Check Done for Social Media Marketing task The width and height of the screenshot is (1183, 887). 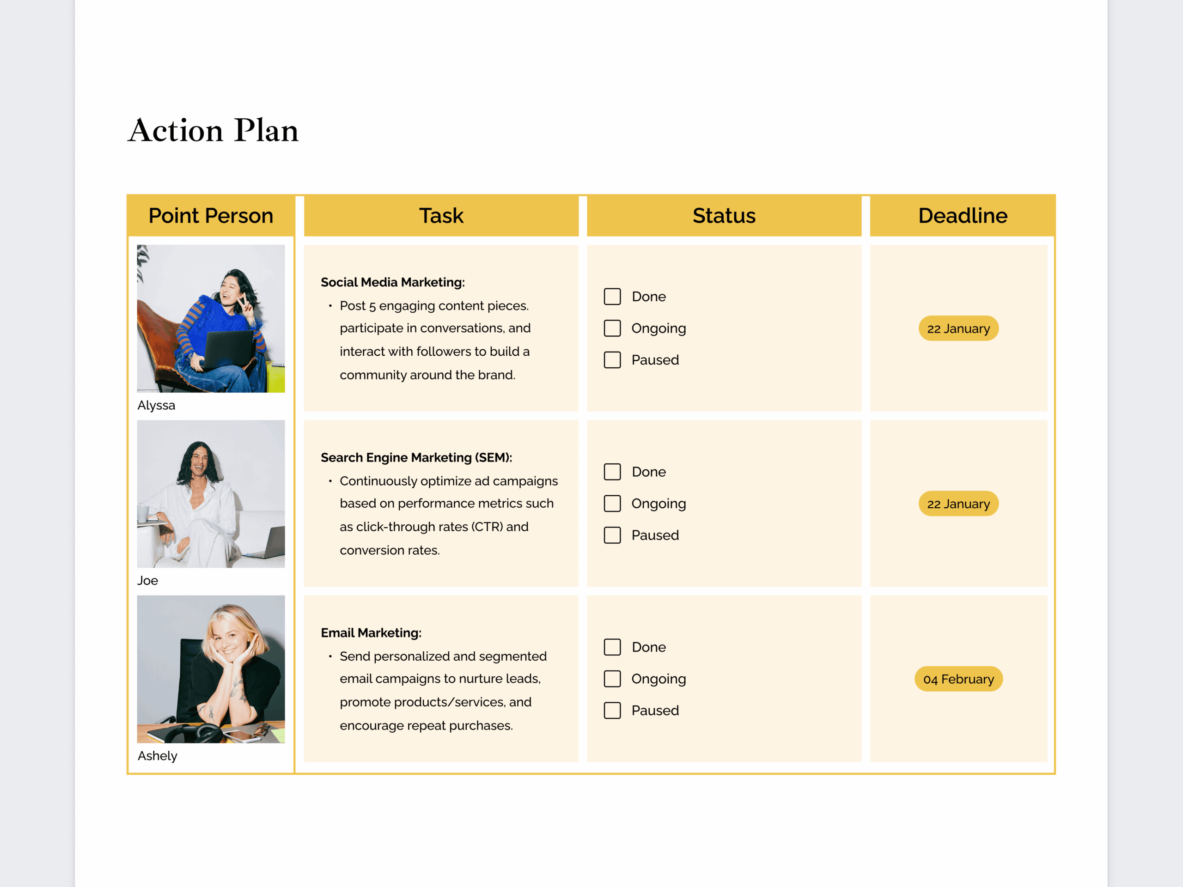(x=612, y=297)
